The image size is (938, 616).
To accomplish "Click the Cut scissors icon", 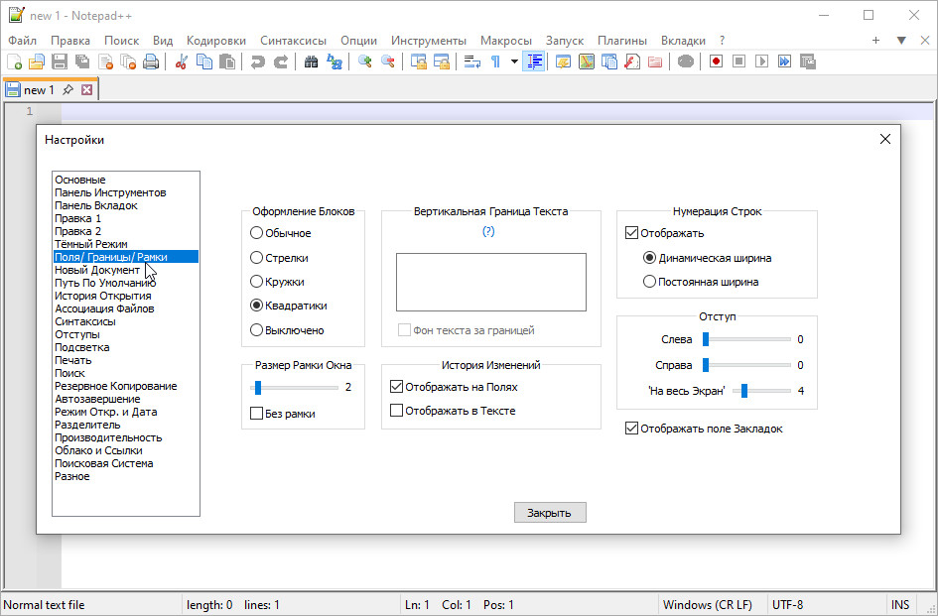I will coord(182,62).
